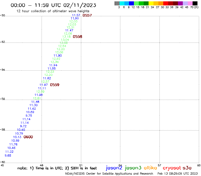This screenshot has height=176, width=201.
Task: Click the latitude label -52
Action: click(2, 42)
